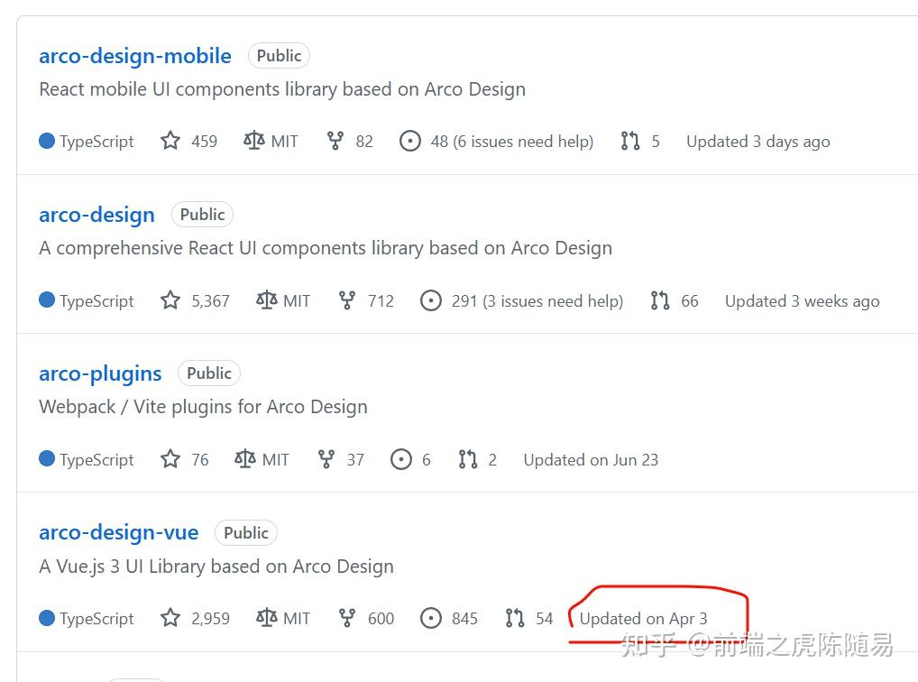Click the Public badge beside arco-plugins
Screen dimensions: 918x682
pos(209,373)
